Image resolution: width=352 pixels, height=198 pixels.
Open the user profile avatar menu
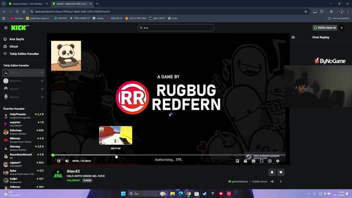pos(342,28)
